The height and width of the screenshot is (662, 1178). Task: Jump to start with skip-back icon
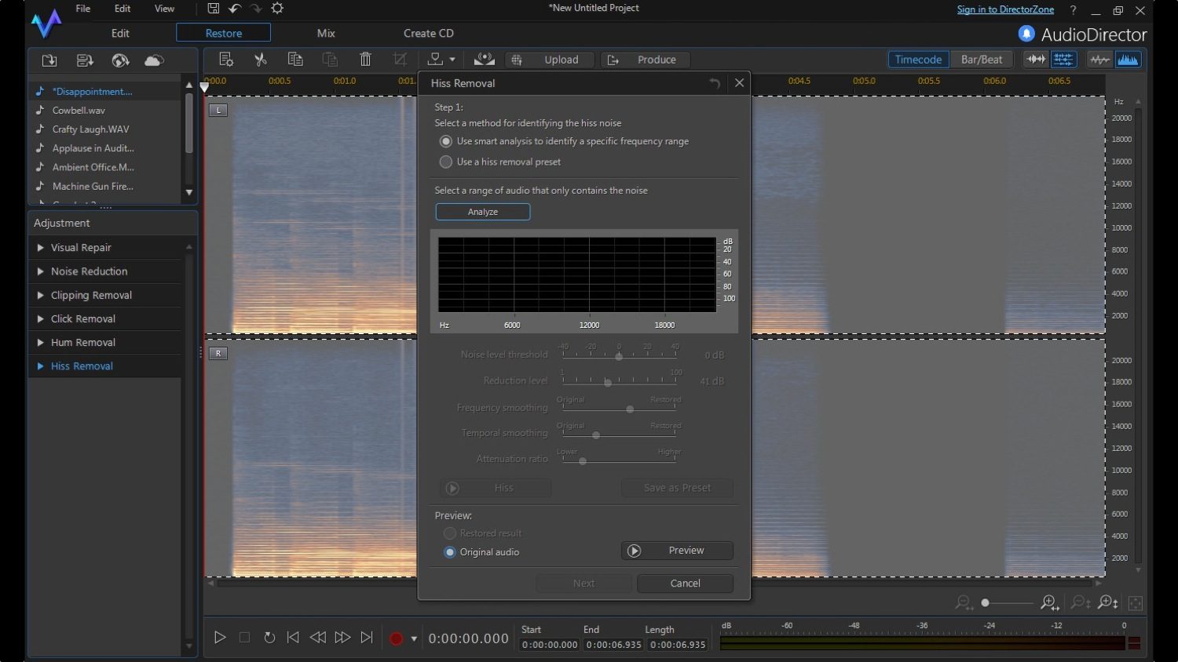293,638
